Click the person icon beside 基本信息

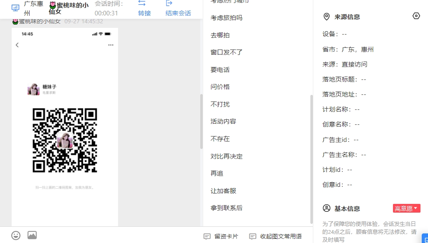tap(327, 208)
